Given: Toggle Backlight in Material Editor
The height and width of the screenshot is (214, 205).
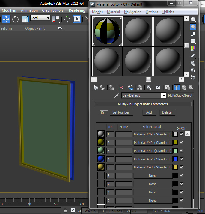Looking at the screenshot, I should point(193,27).
